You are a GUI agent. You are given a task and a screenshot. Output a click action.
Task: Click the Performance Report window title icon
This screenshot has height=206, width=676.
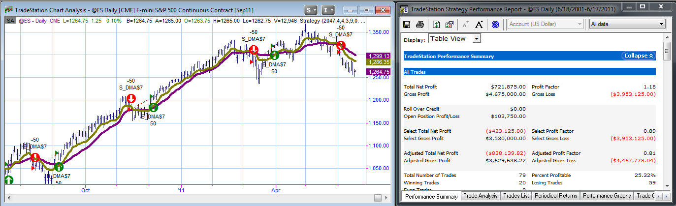click(x=405, y=8)
